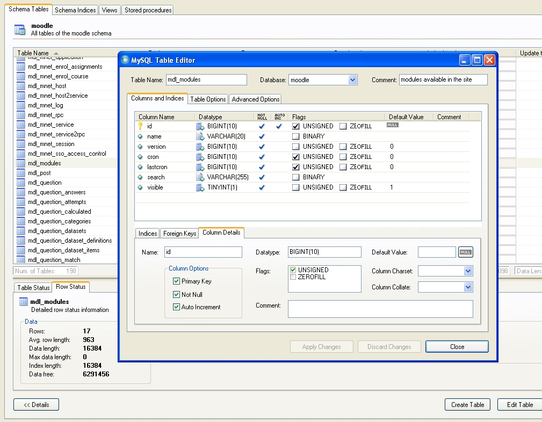The height and width of the screenshot is (422, 542).
Task: Click the moodle schema tables icon
Action: tap(20, 30)
